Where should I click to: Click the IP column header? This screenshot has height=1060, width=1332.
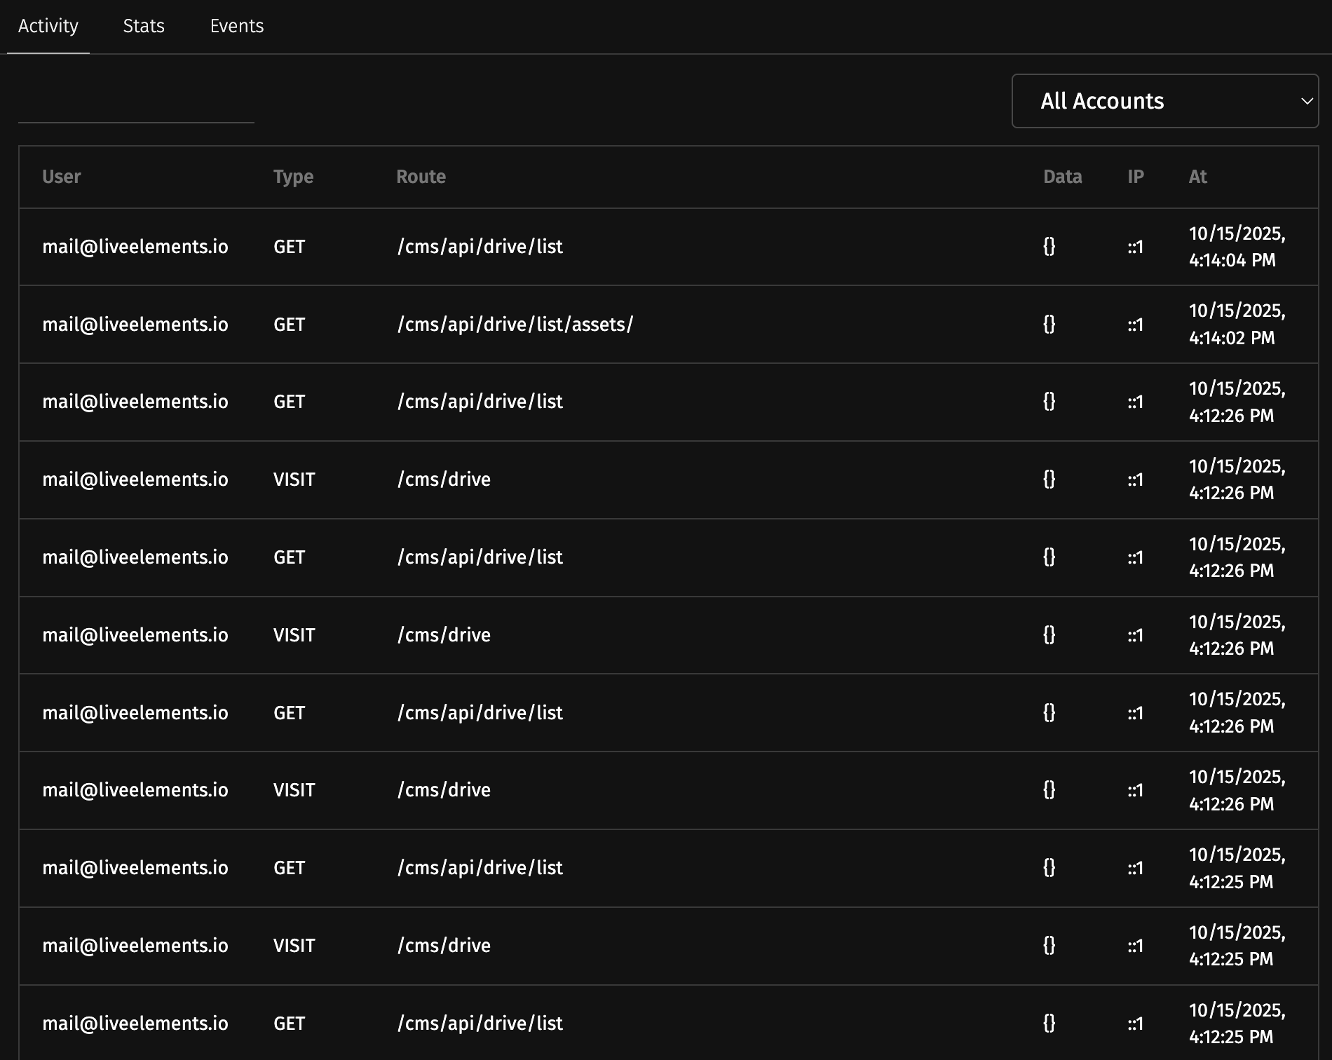[1135, 177]
